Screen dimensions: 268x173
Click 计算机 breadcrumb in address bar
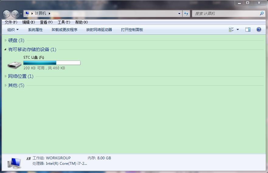(40, 13)
